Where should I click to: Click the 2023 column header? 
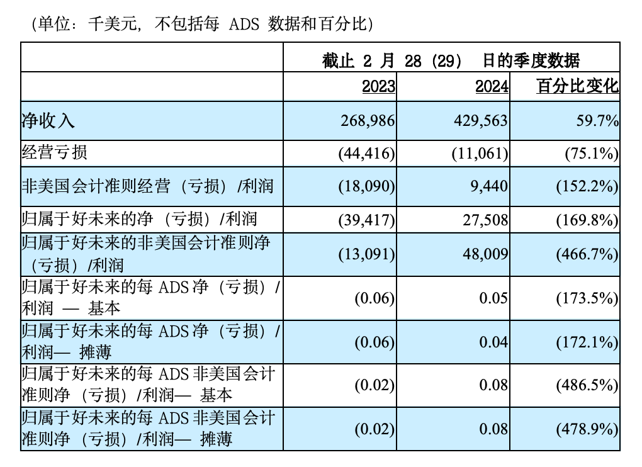(378, 86)
